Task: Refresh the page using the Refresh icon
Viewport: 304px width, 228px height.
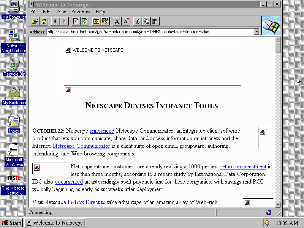Action: coord(85,21)
